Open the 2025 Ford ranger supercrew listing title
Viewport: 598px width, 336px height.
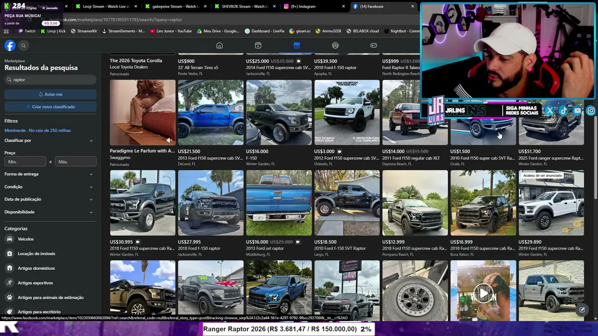click(x=551, y=158)
